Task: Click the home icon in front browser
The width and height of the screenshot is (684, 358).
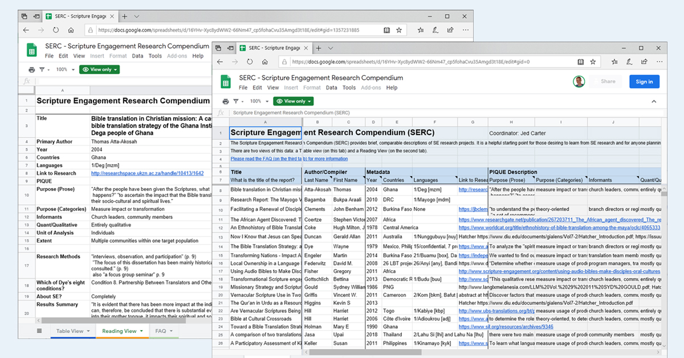Action: 265,62
